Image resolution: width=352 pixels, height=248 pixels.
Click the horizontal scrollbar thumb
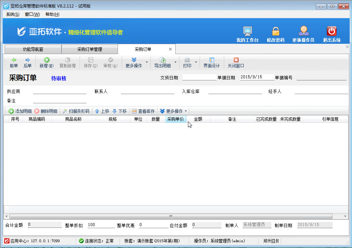(x=171, y=216)
